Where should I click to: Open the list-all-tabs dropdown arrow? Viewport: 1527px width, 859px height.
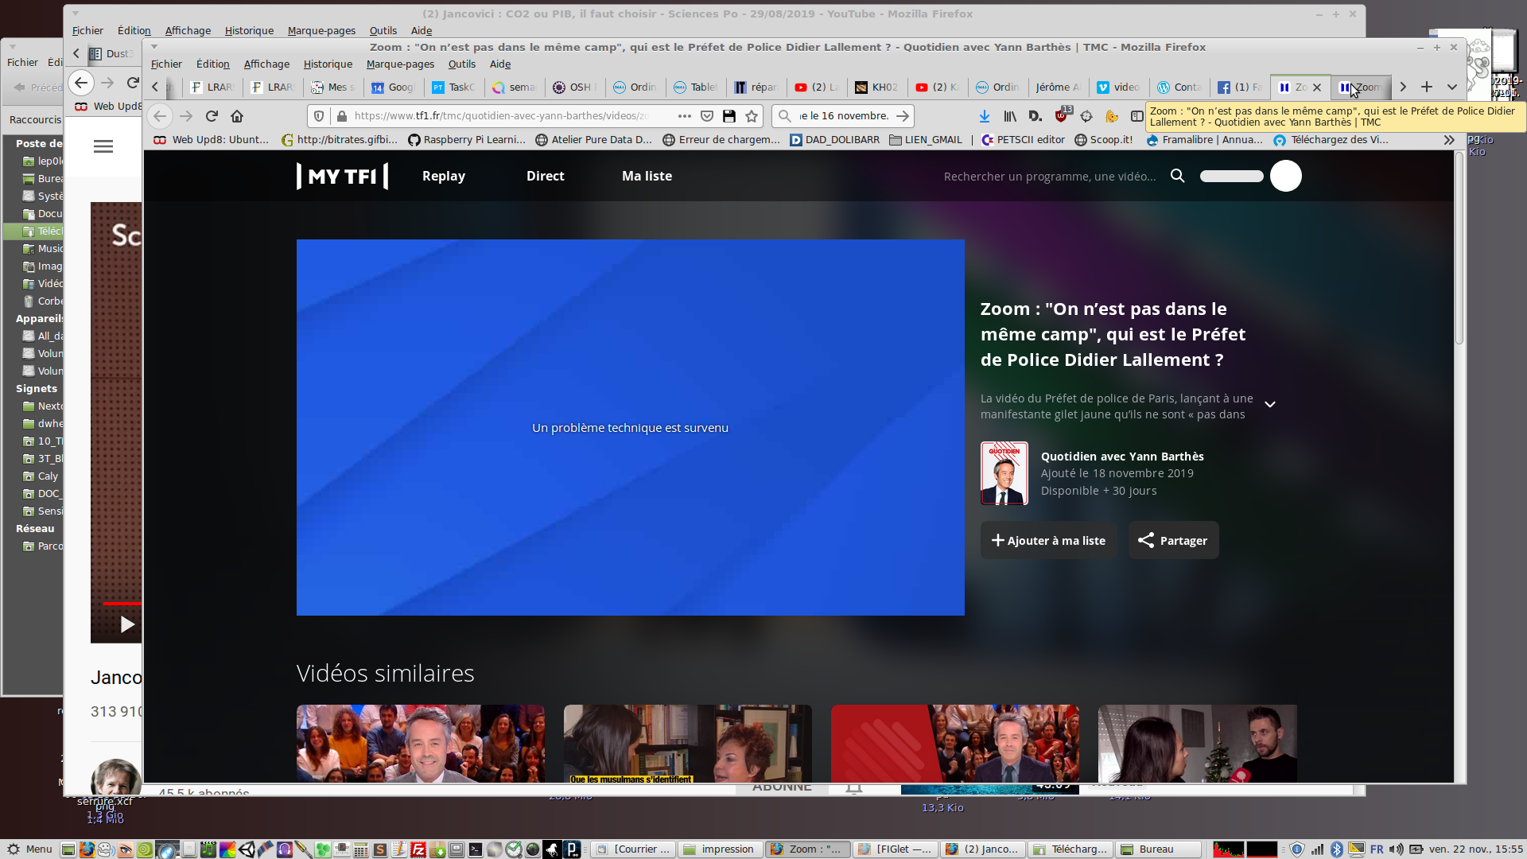point(1452,87)
